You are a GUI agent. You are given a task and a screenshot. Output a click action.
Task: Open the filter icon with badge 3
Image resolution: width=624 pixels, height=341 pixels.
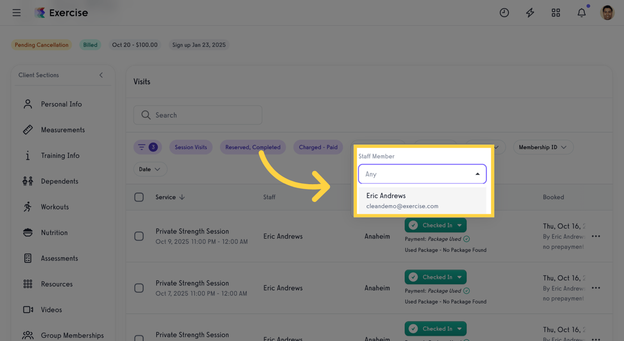(147, 147)
